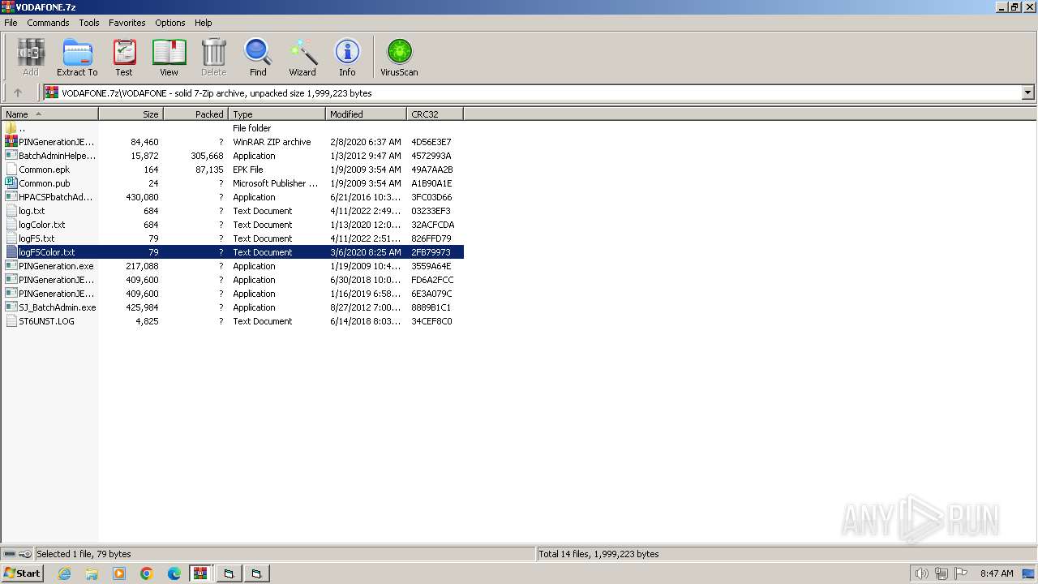Open the Options menu
Viewport: 1038px width, 584px height.
(x=170, y=23)
